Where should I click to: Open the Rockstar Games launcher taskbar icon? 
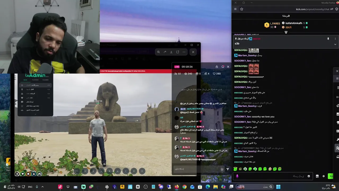[122, 187]
